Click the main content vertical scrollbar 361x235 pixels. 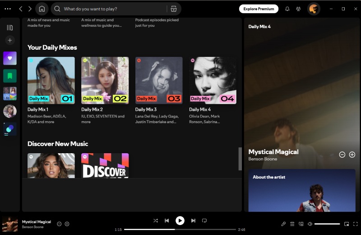click(240, 159)
